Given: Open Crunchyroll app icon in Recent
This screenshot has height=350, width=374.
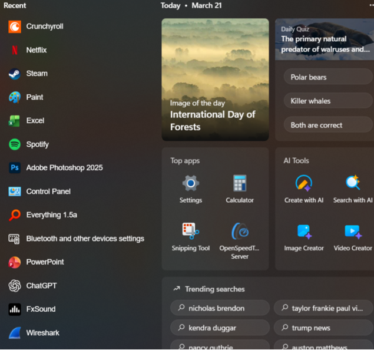Looking at the screenshot, I should (x=15, y=27).
